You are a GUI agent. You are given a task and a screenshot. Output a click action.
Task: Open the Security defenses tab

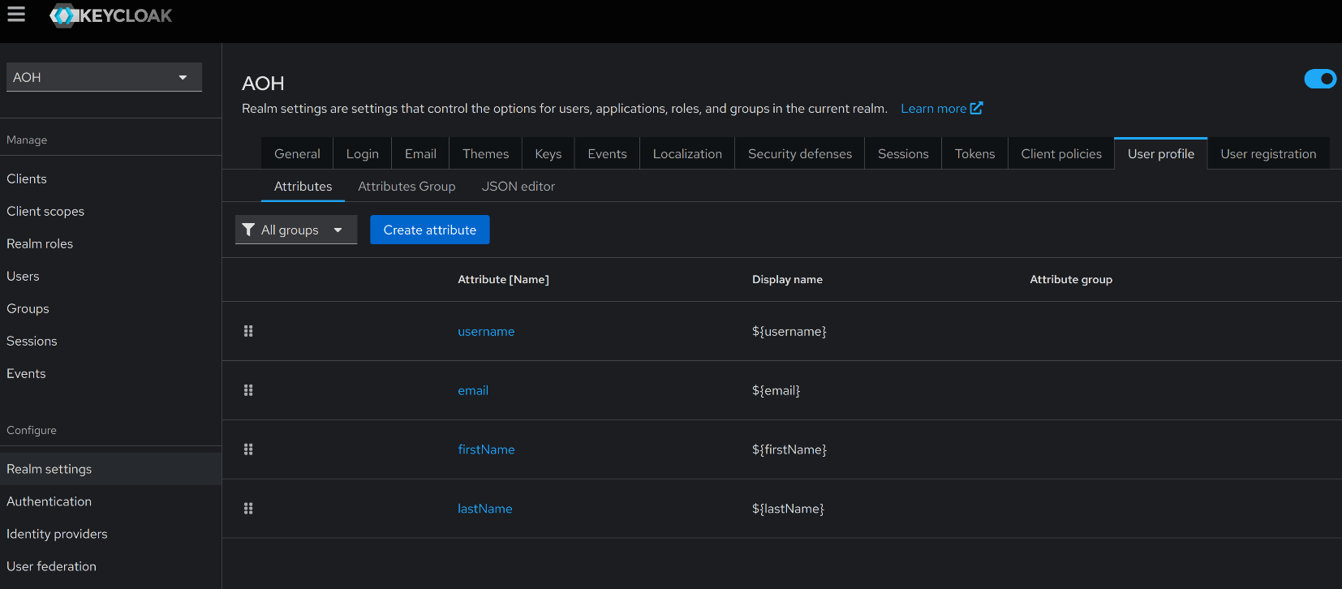[x=800, y=153]
